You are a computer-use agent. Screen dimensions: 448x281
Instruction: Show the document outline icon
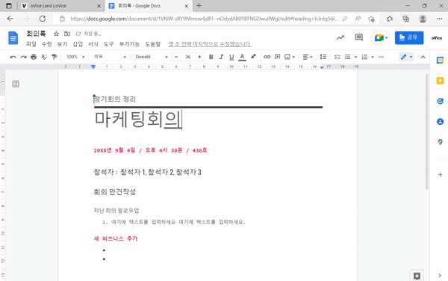[x=16, y=84]
